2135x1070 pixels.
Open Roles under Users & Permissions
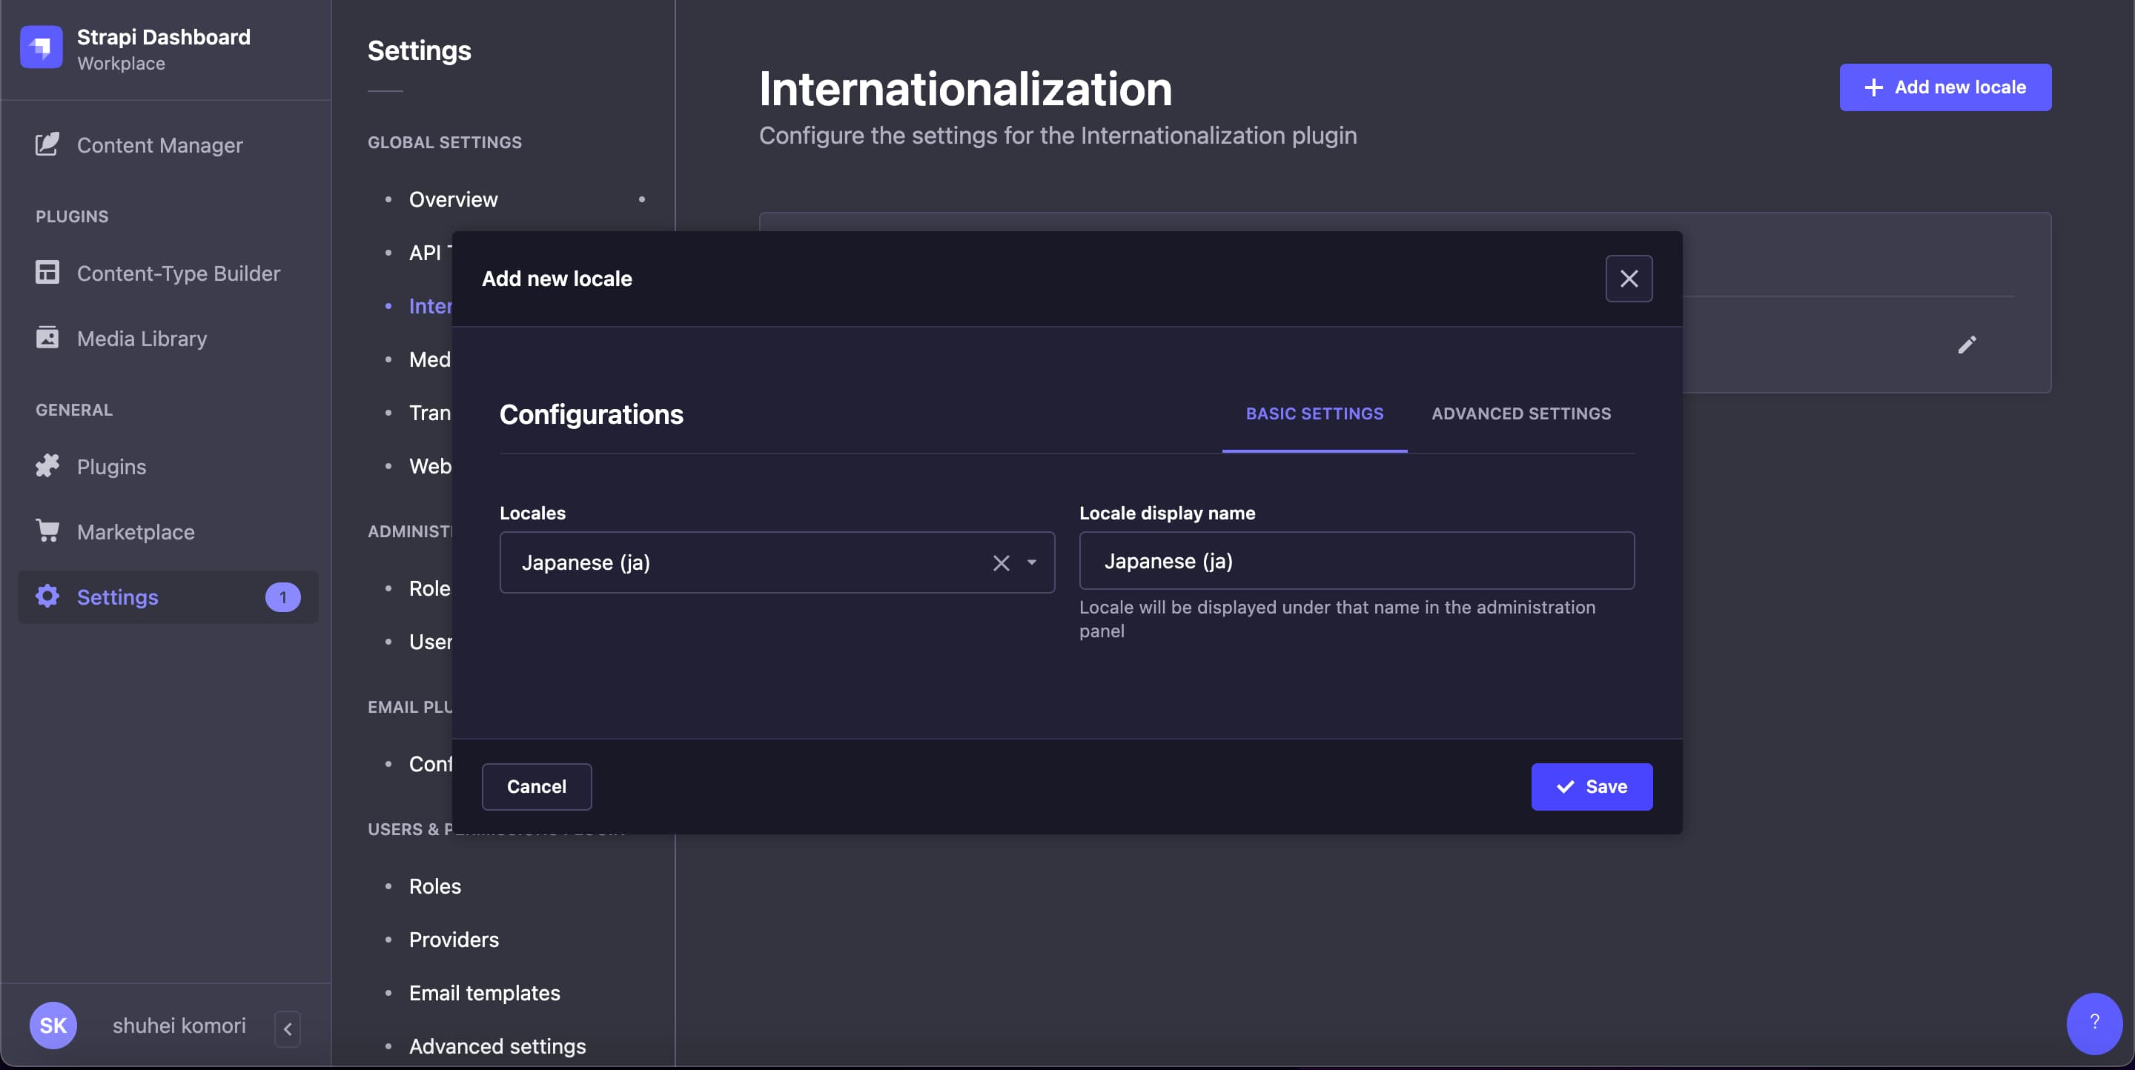click(x=435, y=886)
